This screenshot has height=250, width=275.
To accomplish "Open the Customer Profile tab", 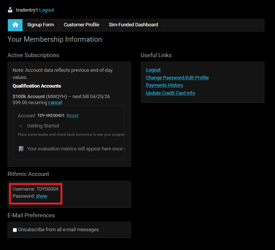I will tap(82, 25).
